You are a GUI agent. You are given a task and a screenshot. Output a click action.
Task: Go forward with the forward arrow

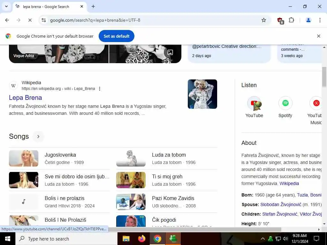pyautogui.click(x=19, y=20)
